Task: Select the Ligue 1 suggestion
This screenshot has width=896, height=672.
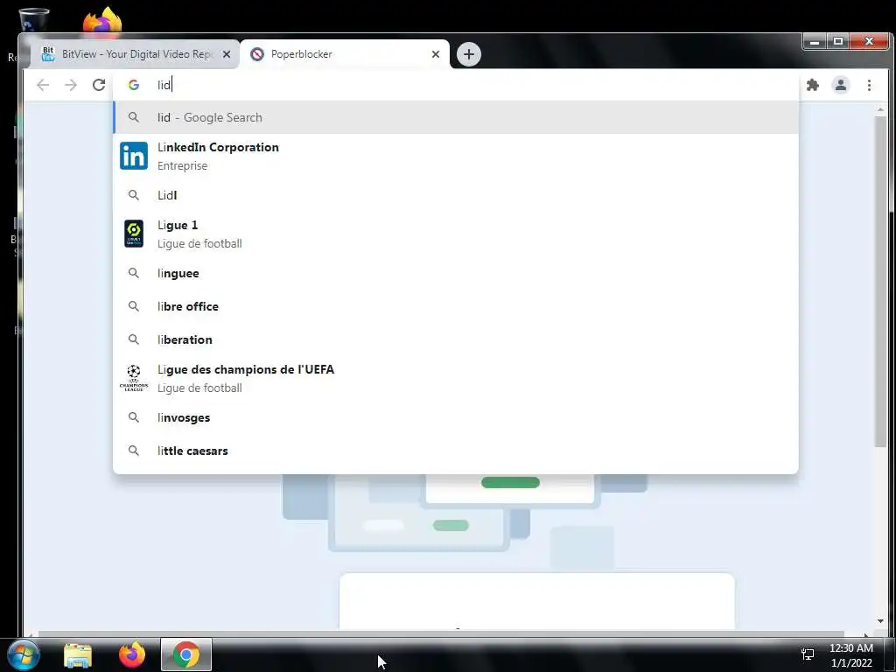Action: [x=455, y=234]
